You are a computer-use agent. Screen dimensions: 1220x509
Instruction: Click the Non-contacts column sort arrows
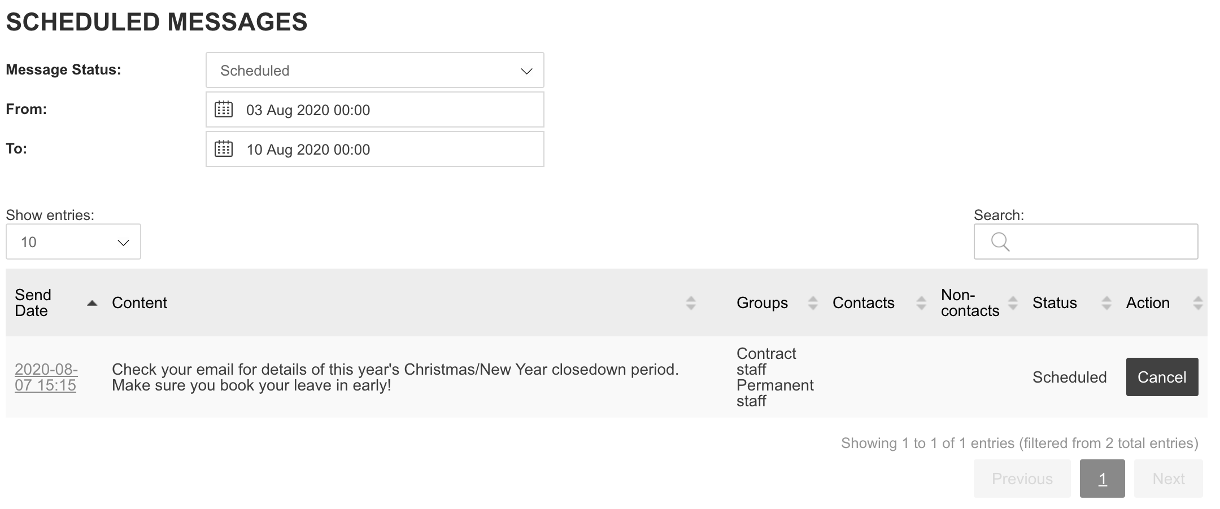pos(1013,303)
